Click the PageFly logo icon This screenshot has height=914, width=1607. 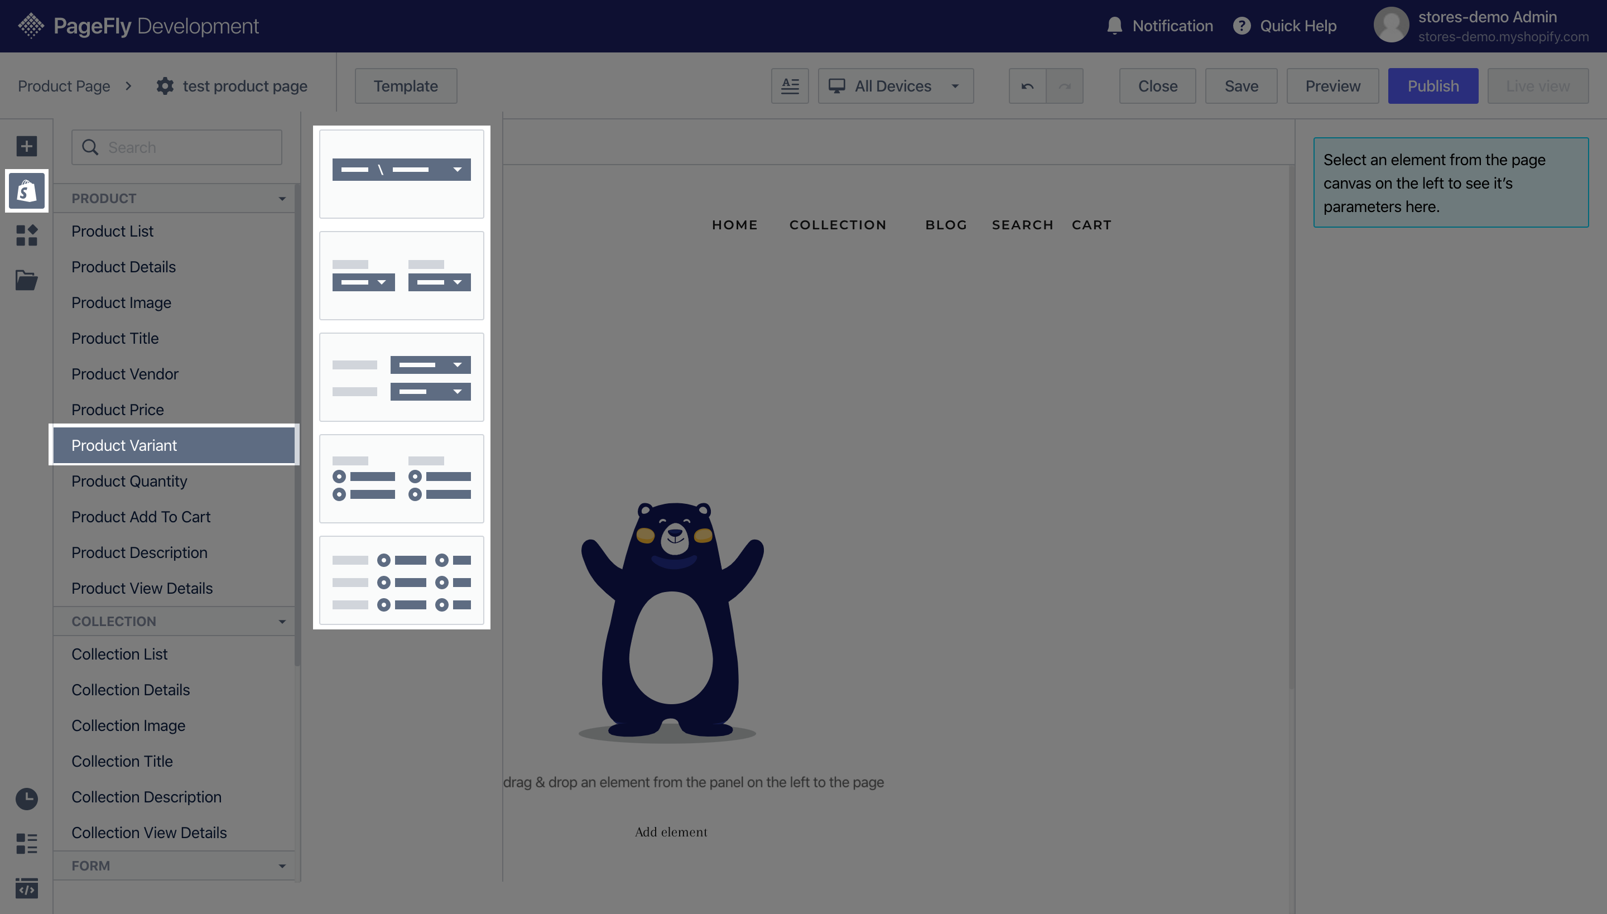click(31, 26)
